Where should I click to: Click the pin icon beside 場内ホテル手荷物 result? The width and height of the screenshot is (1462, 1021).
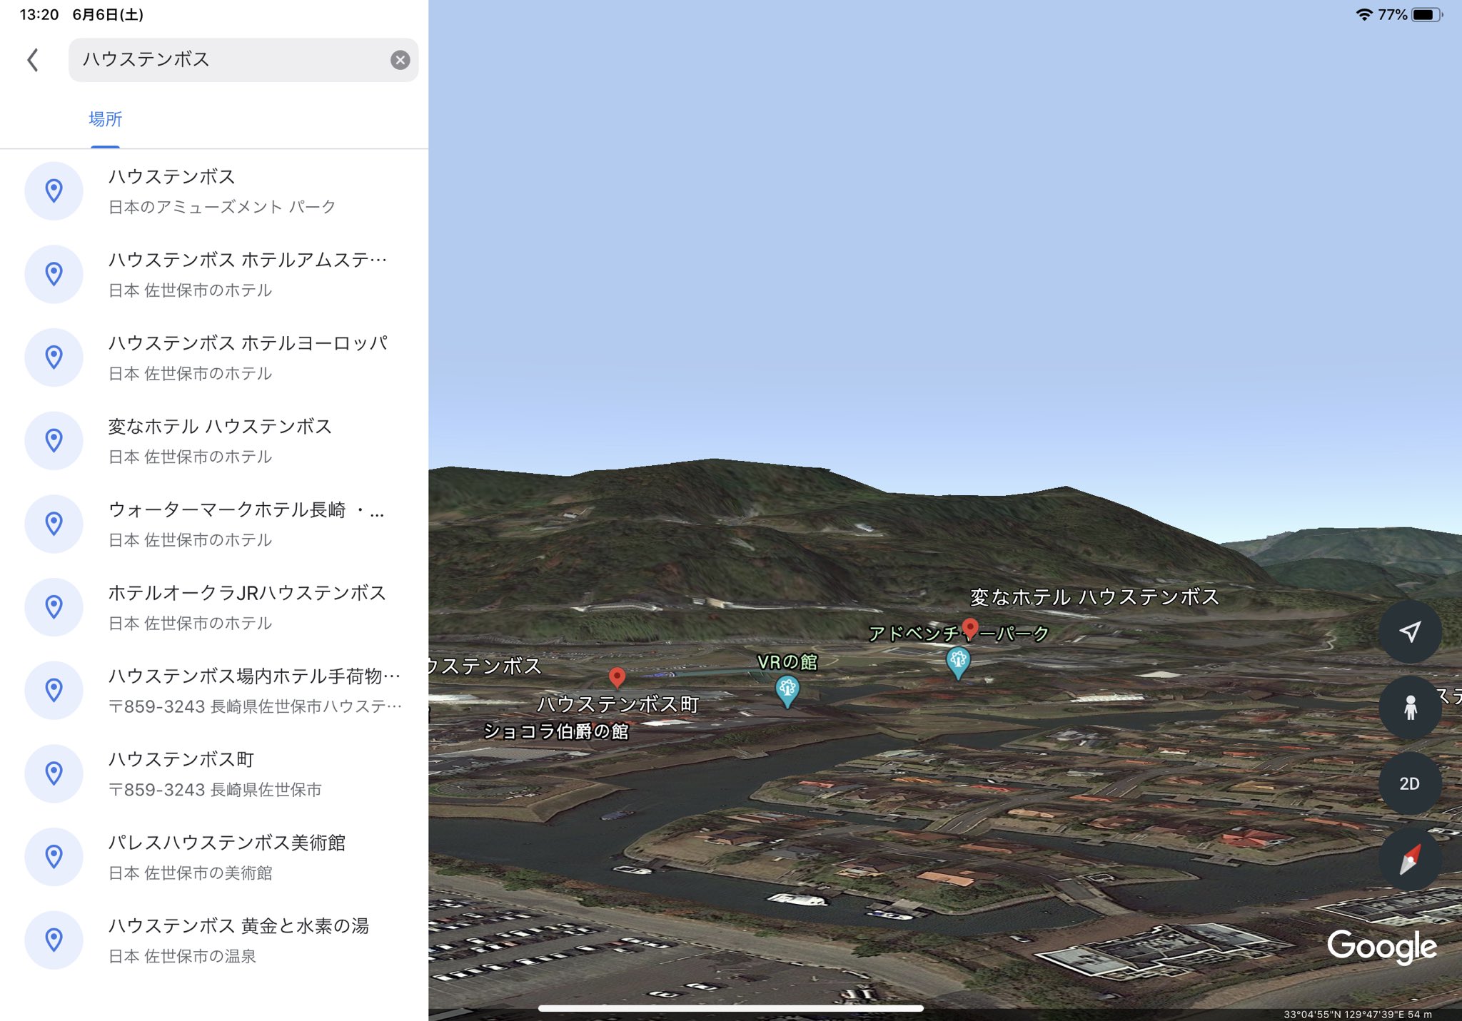pyautogui.click(x=54, y=690)
